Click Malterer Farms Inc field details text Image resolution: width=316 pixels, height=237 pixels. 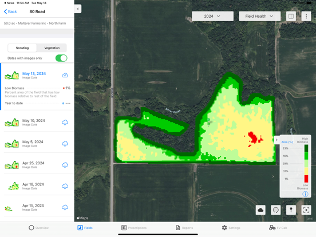pyautogui.click(x=35, y=23)
